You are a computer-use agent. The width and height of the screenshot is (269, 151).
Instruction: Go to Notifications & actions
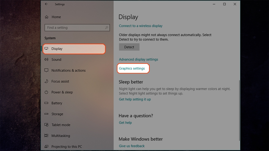(68, 70)
